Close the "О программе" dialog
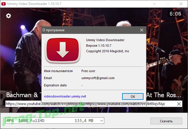 pyautogui.click(x=142, y=30)
